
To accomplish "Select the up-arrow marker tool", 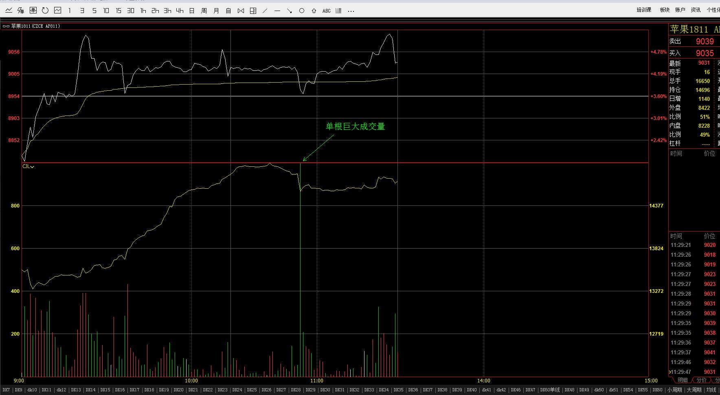I will [314, 11].
